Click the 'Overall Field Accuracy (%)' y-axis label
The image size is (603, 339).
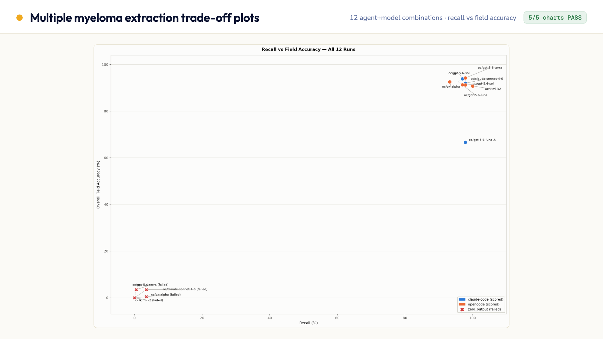98,185
